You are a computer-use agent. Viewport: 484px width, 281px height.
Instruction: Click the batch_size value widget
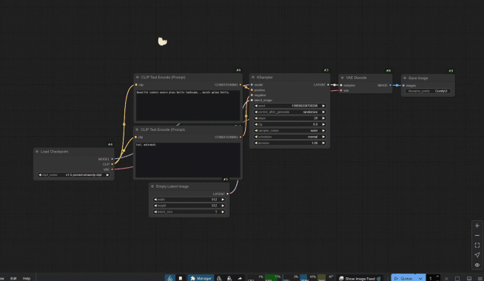coord(189,212)
